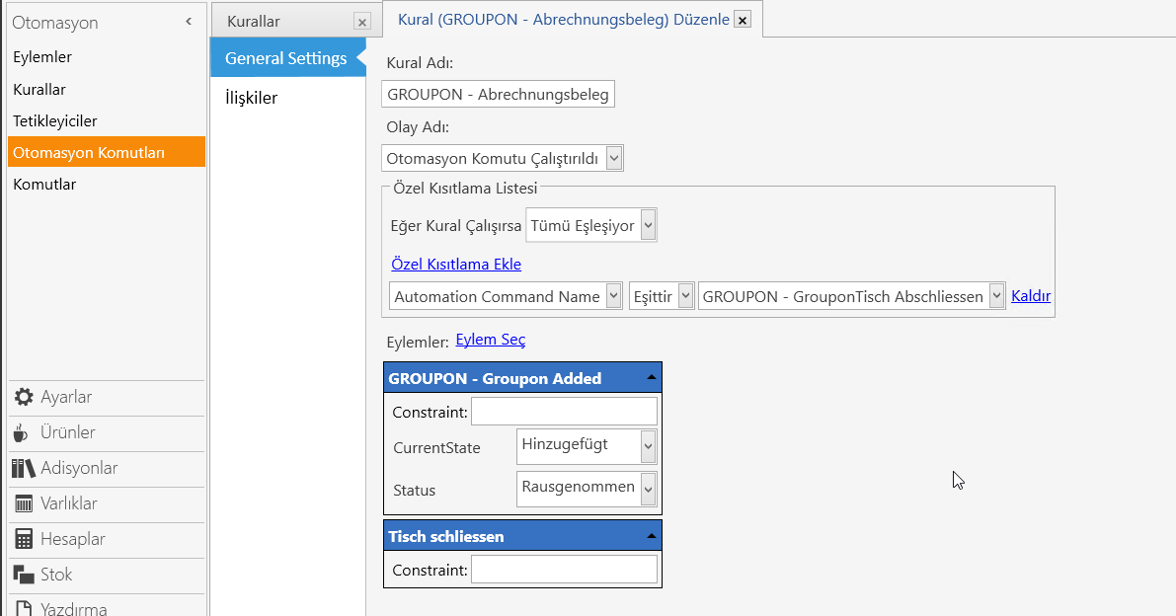Open Ayarlar settings gear icon
This screenshot has width=1176, height=616.
pos(24,397)
